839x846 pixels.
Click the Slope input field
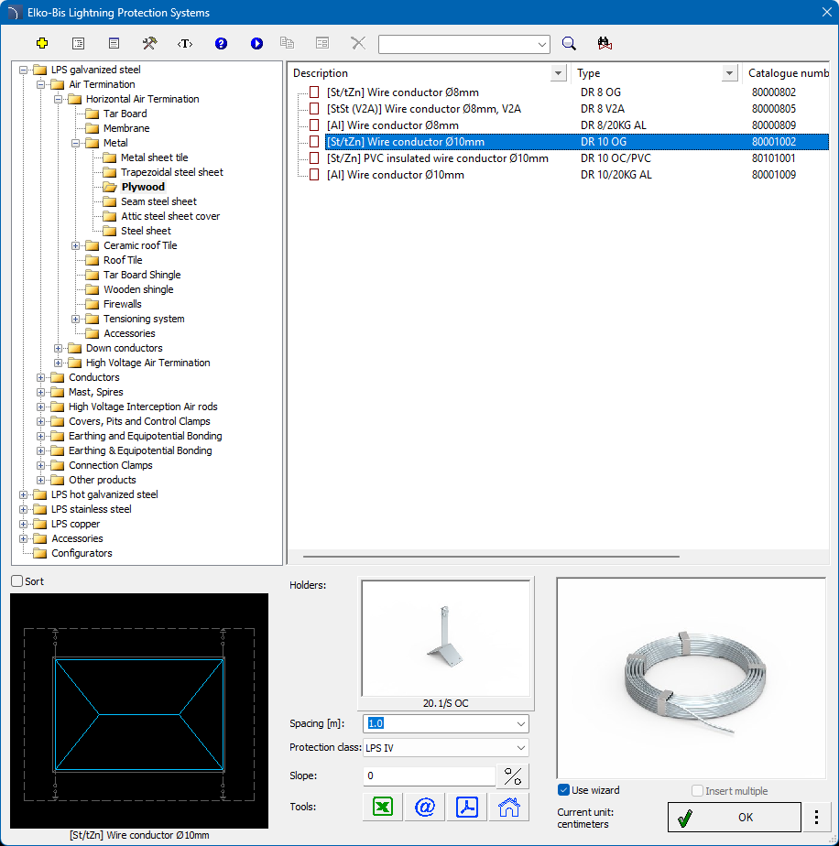coord(428,776)
